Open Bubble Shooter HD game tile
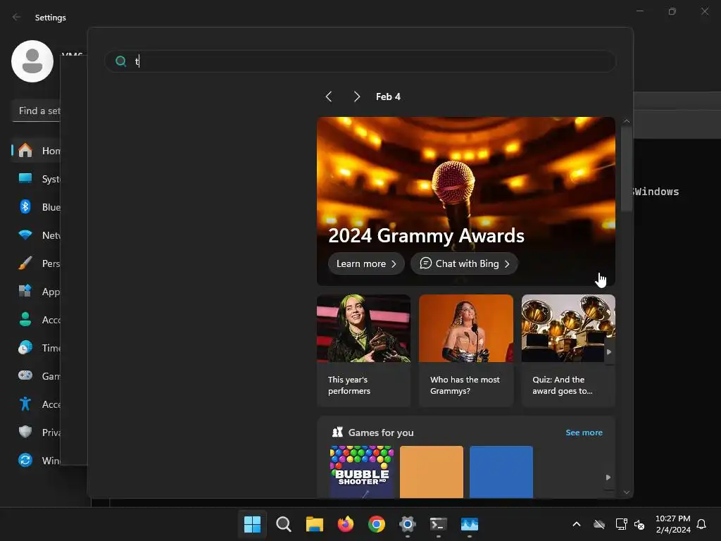721x541 pixels. (362, 471)
